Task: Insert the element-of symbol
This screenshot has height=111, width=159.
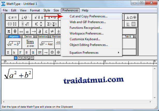Action: (27, 31)
